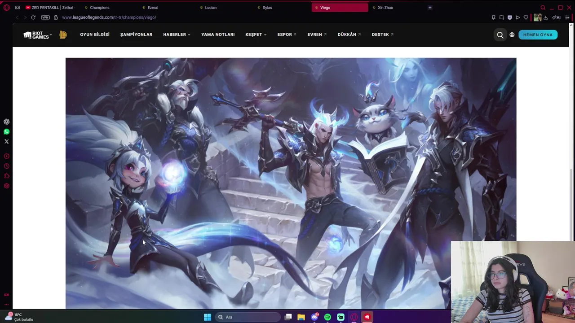Open the Windows Start button
The image size is (575, 323).
click(207, 317)
